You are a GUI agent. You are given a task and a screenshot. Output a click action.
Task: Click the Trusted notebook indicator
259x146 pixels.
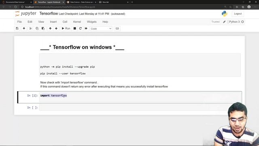[x=215, y=21]
